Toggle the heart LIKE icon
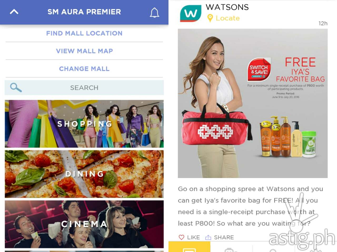The image size is (337, 252). tap(181, 237)
